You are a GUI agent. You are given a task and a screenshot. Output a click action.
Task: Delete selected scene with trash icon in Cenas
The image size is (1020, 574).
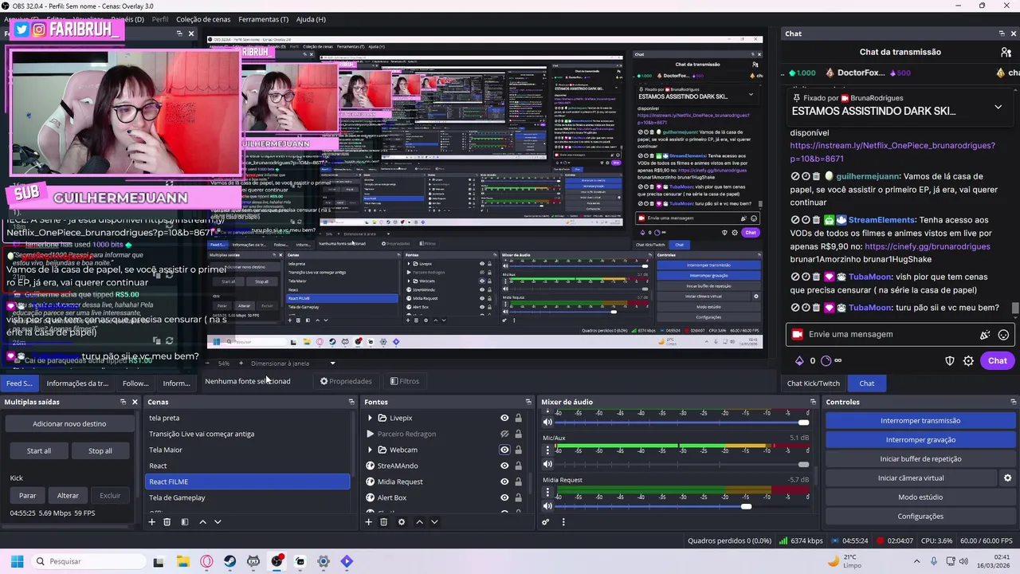167,522
